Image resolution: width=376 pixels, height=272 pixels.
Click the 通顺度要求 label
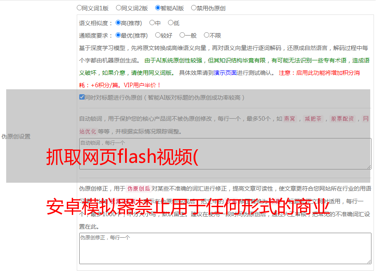click(x=95, y=36)
